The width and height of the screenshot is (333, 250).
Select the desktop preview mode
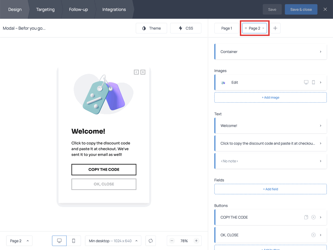59,241
